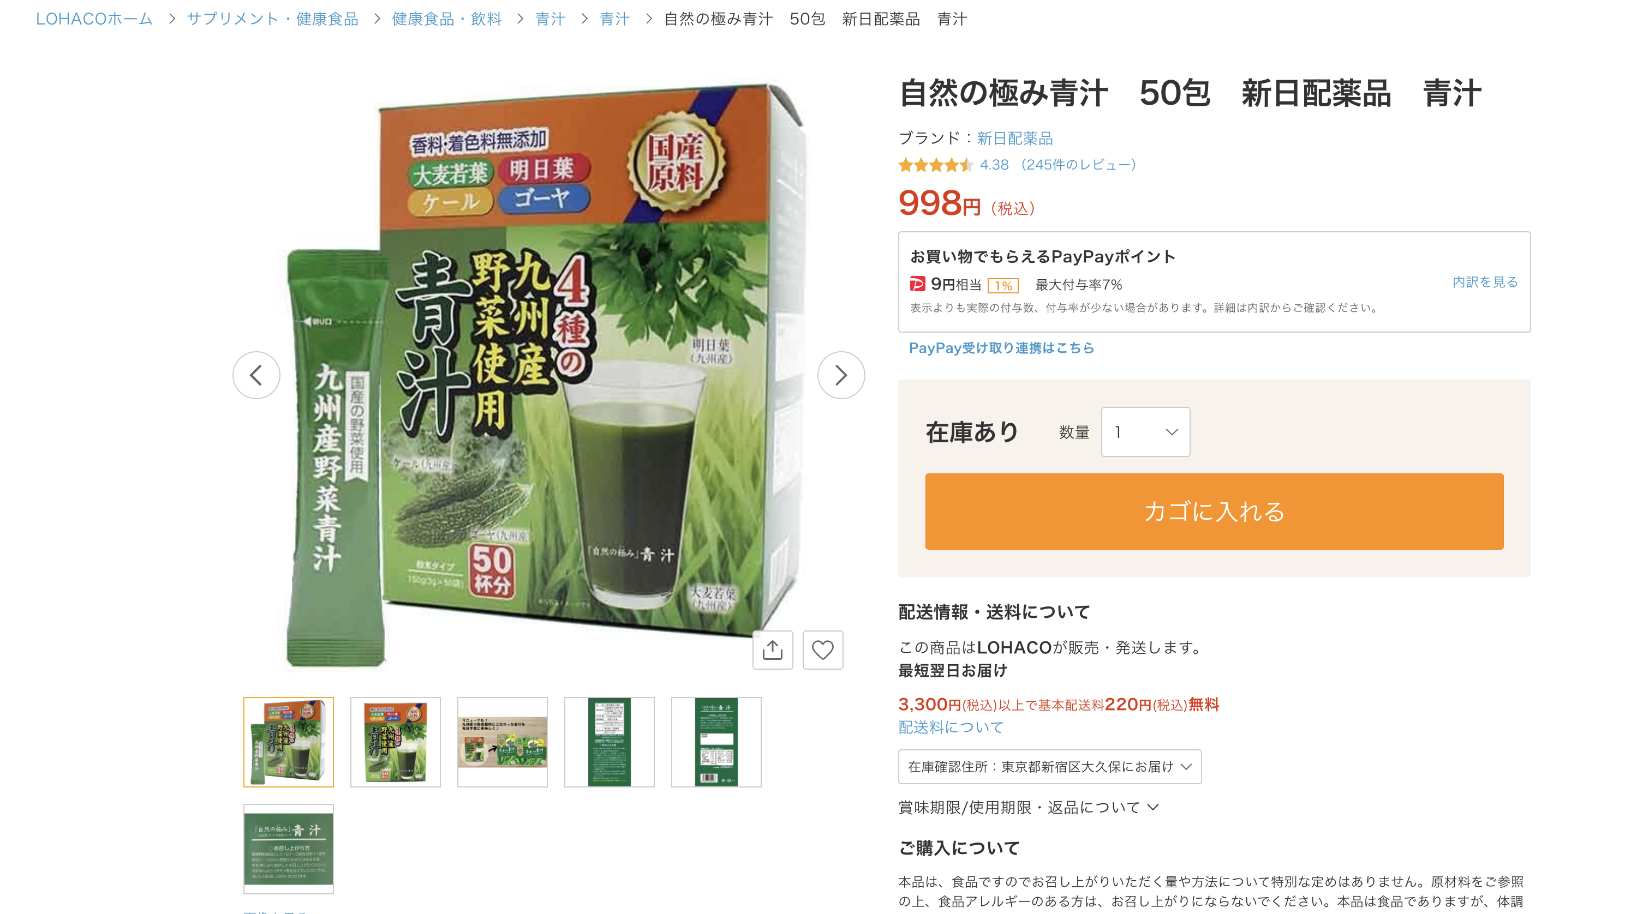Image resolution: width=1637 pixels, height=914 pixels.
Task: Open 健康食品・飲料 breadcrumb category
Action: (x=447, y=19)
